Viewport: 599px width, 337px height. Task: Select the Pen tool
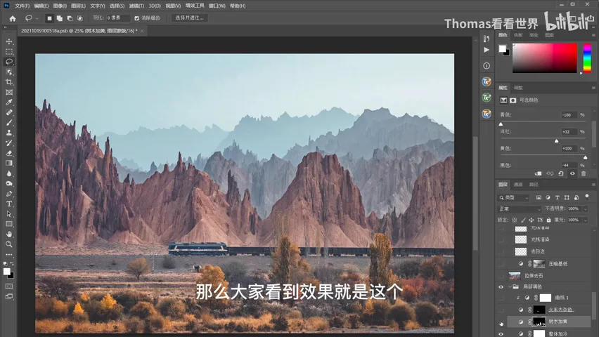(9, 194)
